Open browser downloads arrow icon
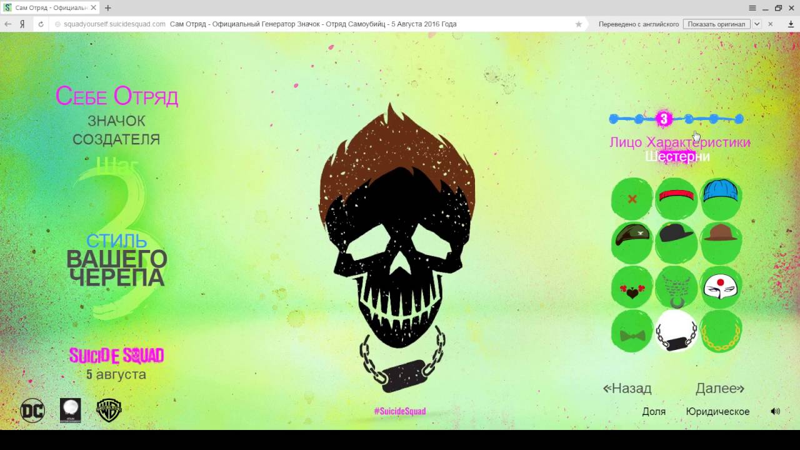The height and width of the screenshot is (450, 800). pos(791,24)
